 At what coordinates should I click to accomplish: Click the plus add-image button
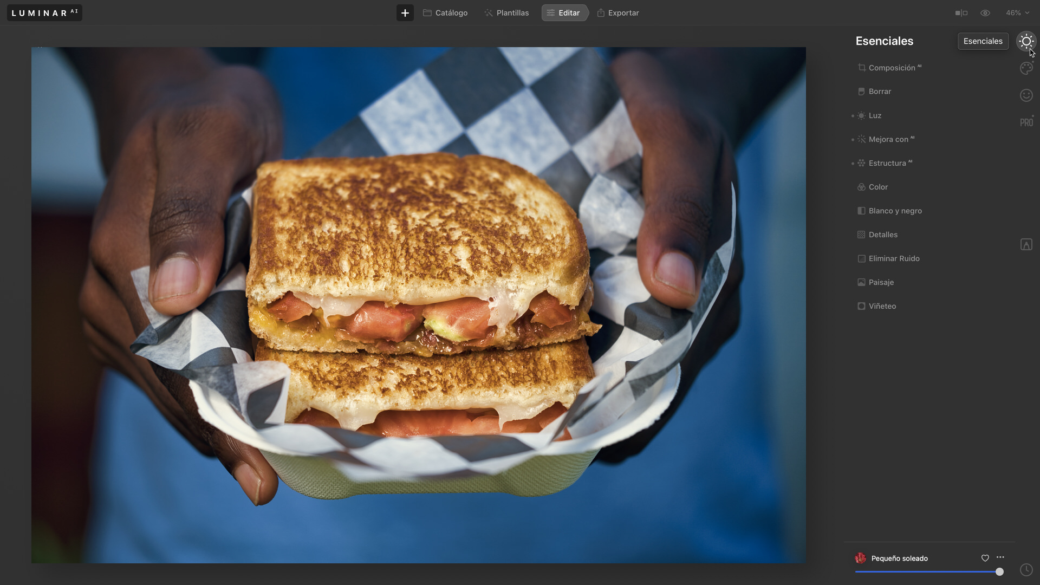tap(405, 13)
